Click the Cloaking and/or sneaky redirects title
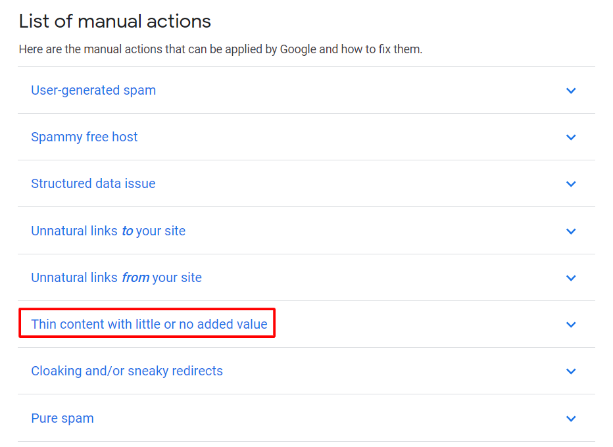 [127, 371]
